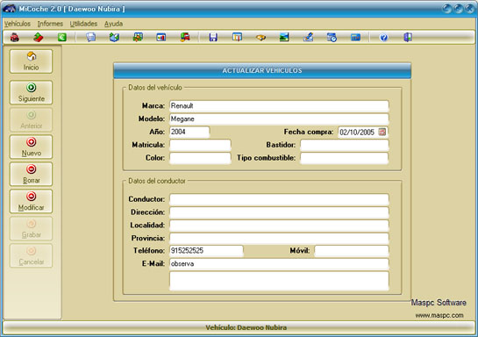Image resolution: width=478 pixels, height=337 pixels.
Task: Click the Localidad field
Action: [x=279, y=226]
